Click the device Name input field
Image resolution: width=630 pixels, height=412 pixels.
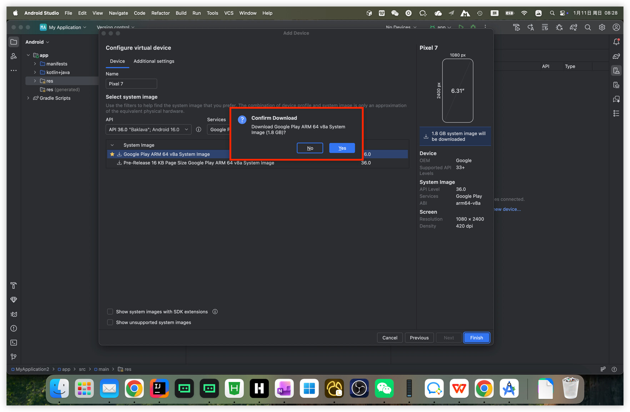pos(131,84)
